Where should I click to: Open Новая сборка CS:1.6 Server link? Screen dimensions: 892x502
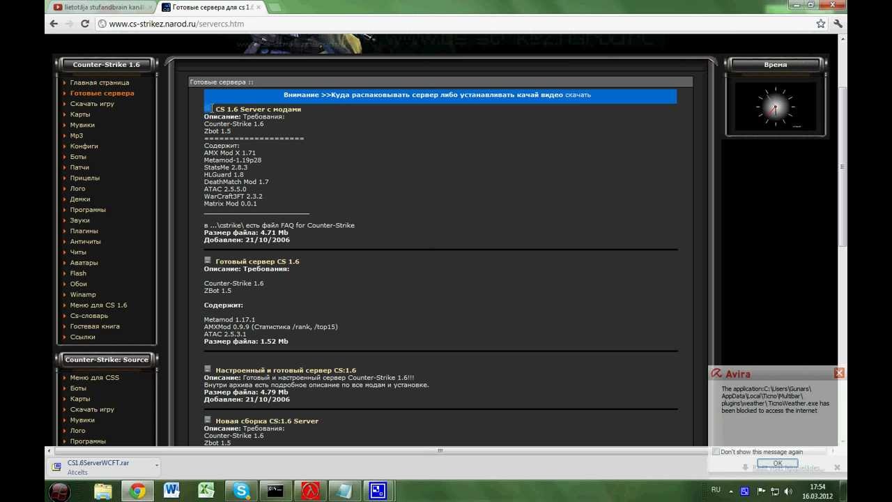pyautogui.click(x=267, y=421)
